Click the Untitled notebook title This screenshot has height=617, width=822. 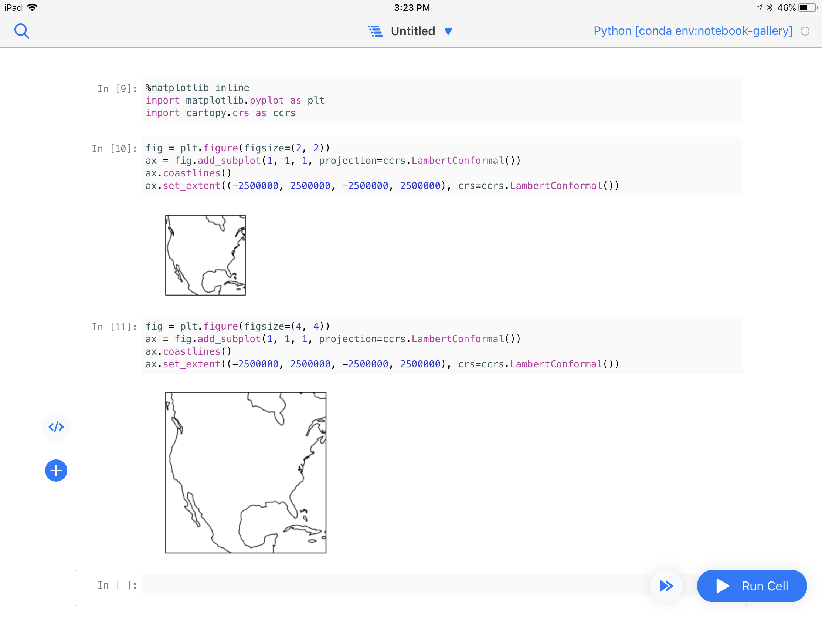(412, 31)
